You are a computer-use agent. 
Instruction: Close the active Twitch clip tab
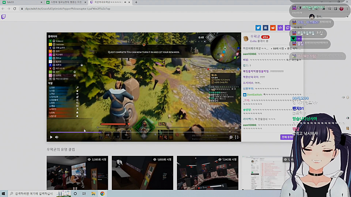click(x=129, y=2)
